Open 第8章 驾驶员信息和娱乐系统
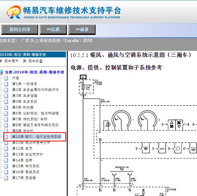 tap(36, 125)
